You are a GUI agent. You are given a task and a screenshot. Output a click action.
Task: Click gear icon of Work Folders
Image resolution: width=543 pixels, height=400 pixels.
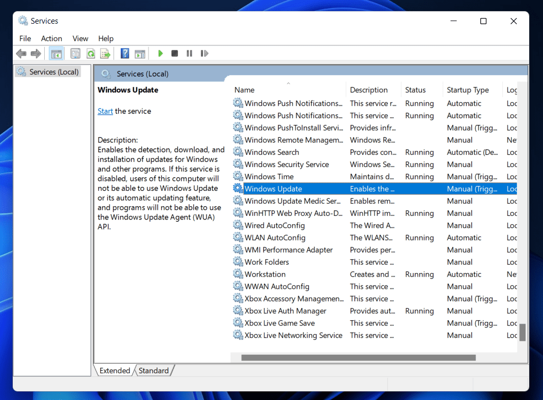pos(238,262)
